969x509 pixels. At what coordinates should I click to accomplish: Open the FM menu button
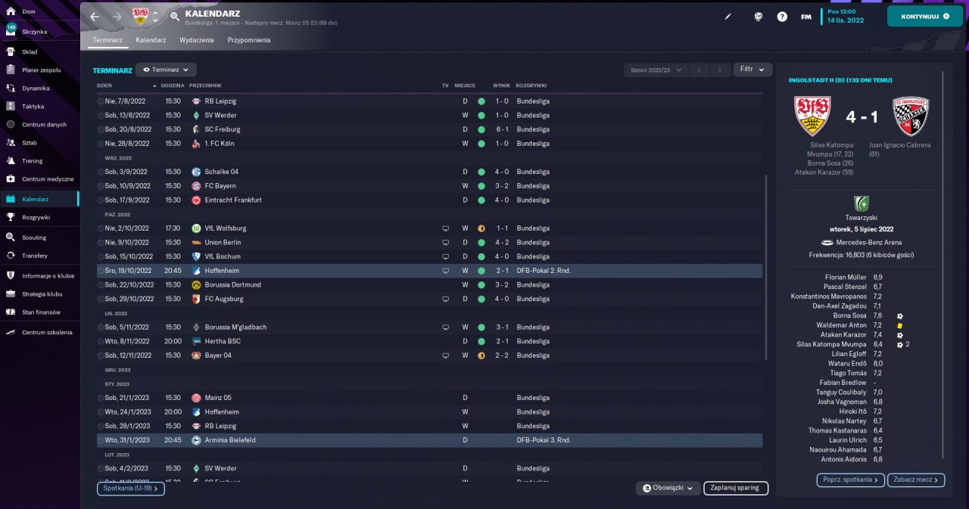click(806, 17)
